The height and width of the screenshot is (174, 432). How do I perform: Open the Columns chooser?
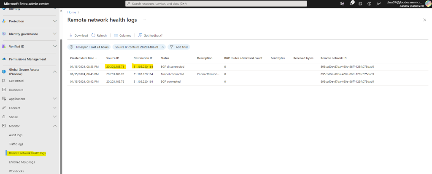click(x=122, y=35)
